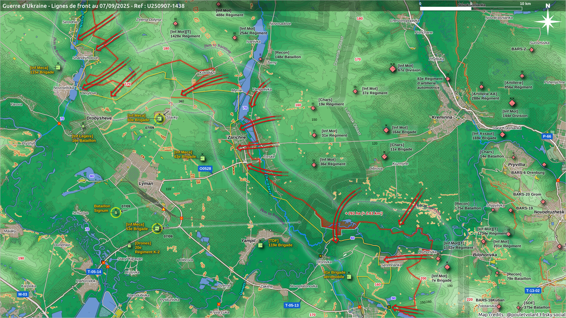Click the 119e Brigade TDF square marker

coord(260,245)
